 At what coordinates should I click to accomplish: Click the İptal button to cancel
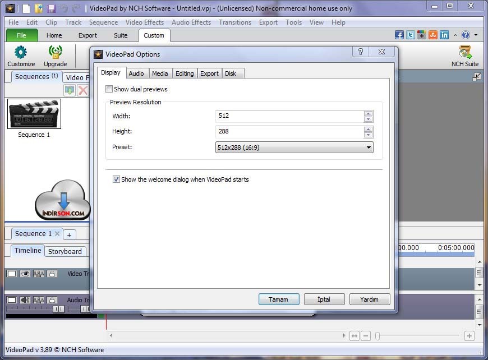tap(324, 299)
